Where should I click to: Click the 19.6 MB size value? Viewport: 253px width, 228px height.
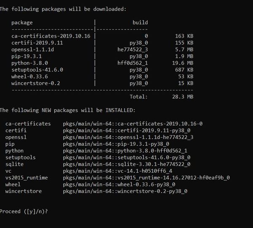(x=183, y=63)
